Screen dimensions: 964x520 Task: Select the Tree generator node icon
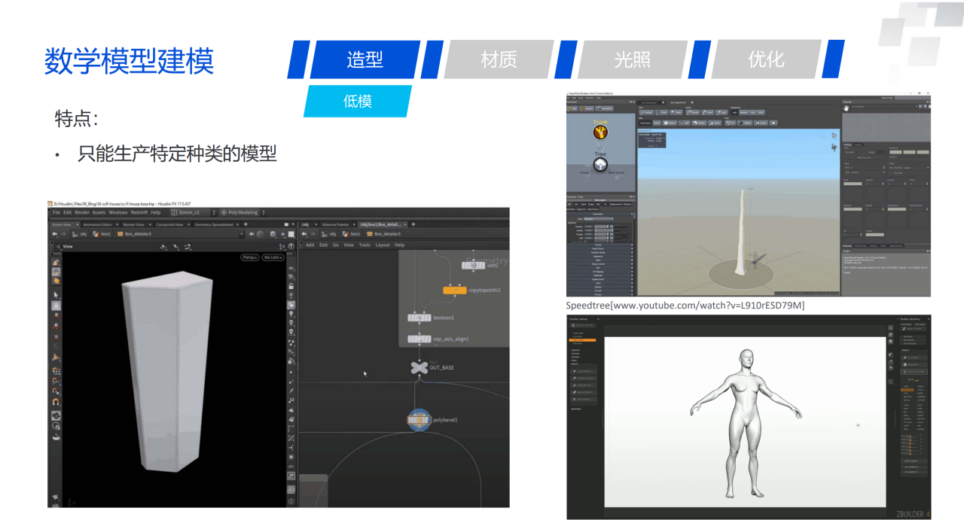(x=600, y=164)
